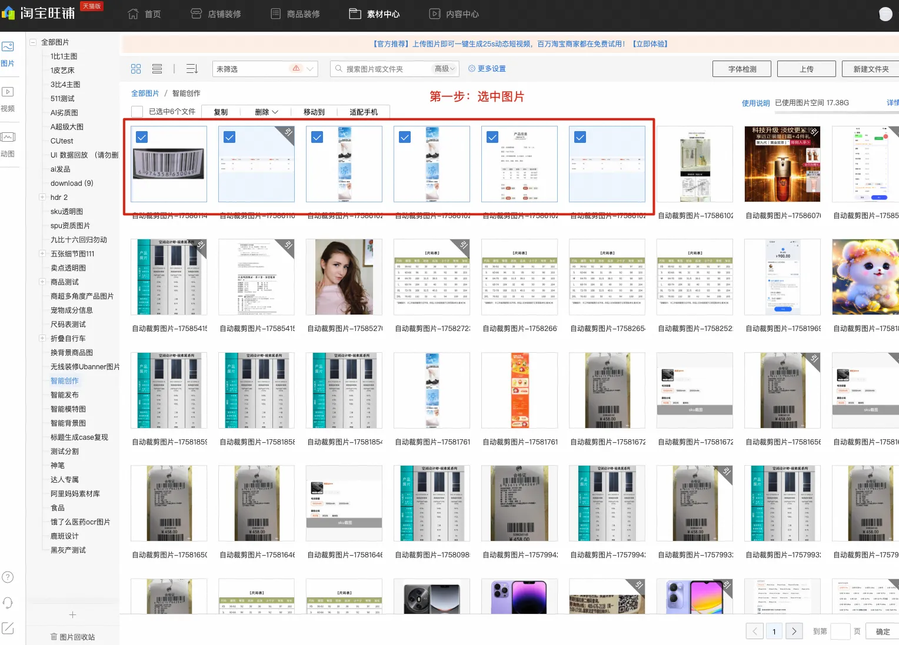
Task: Switch to grid view icon
Action: (x=136, y=69)
